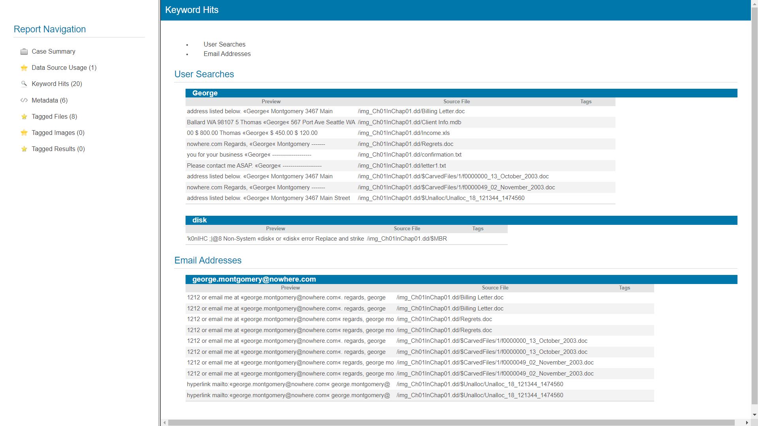
Task: Click the Case Summary briefcase icon
Action: click(24, 52)
